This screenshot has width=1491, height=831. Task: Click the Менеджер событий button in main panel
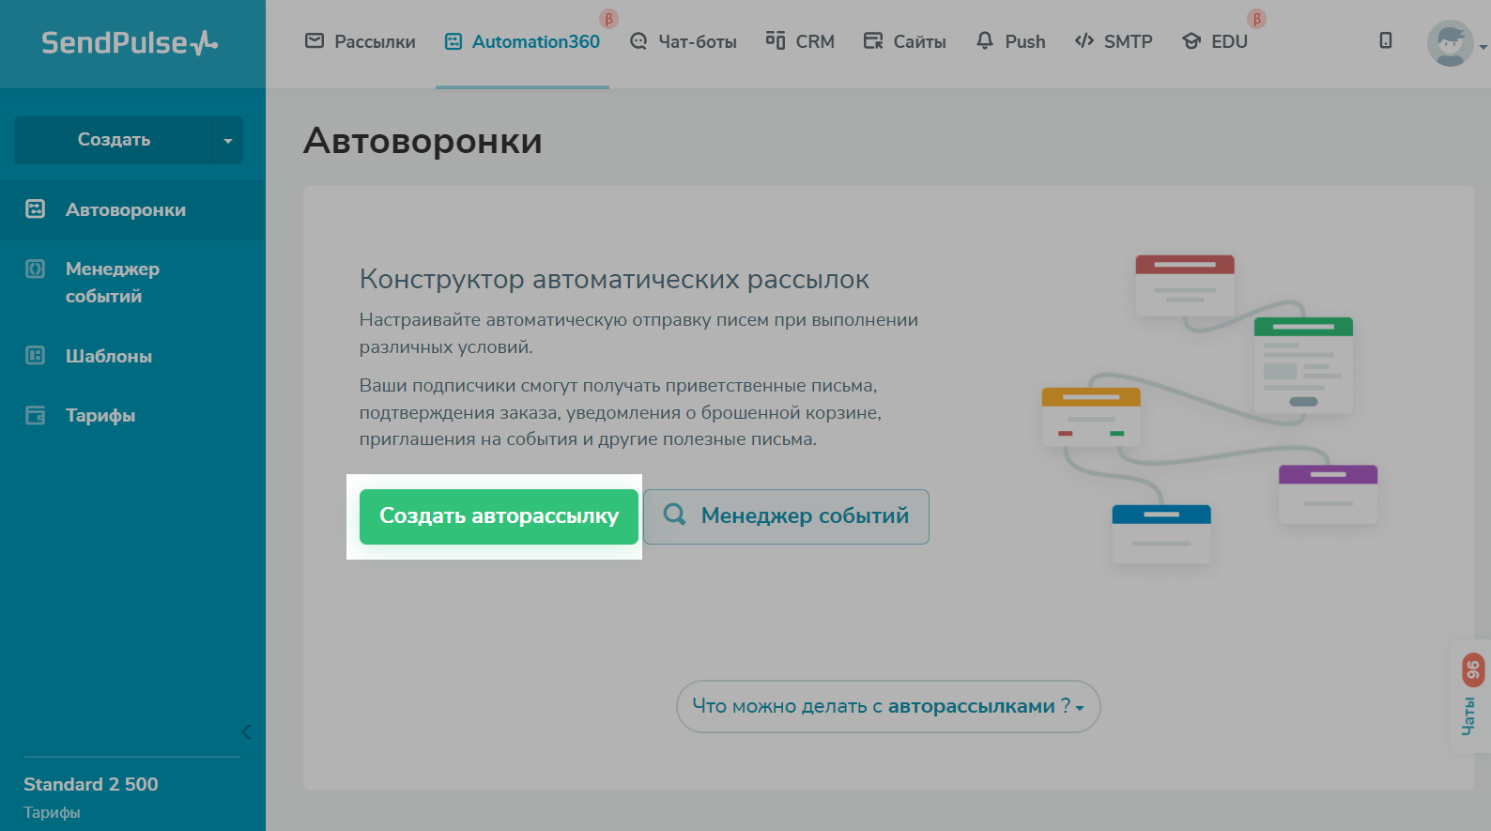786,516
